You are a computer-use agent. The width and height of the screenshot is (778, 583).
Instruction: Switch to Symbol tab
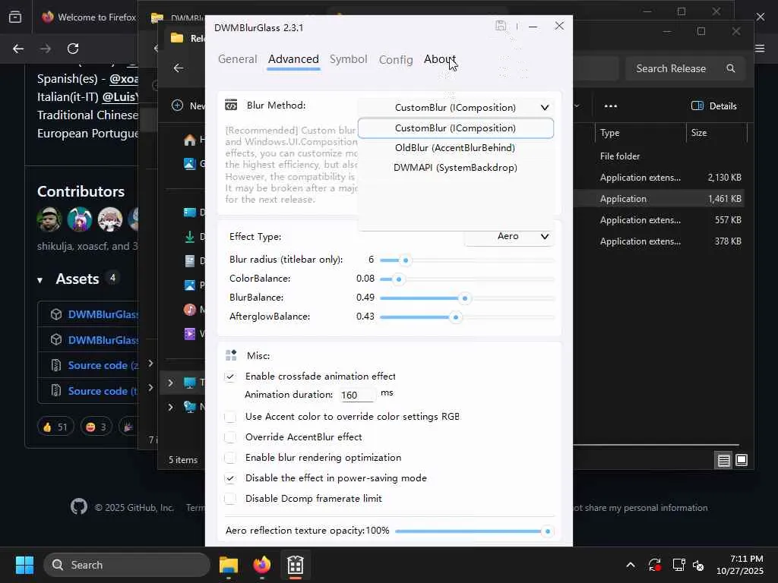pyautogui.click(x=348, y=59)
